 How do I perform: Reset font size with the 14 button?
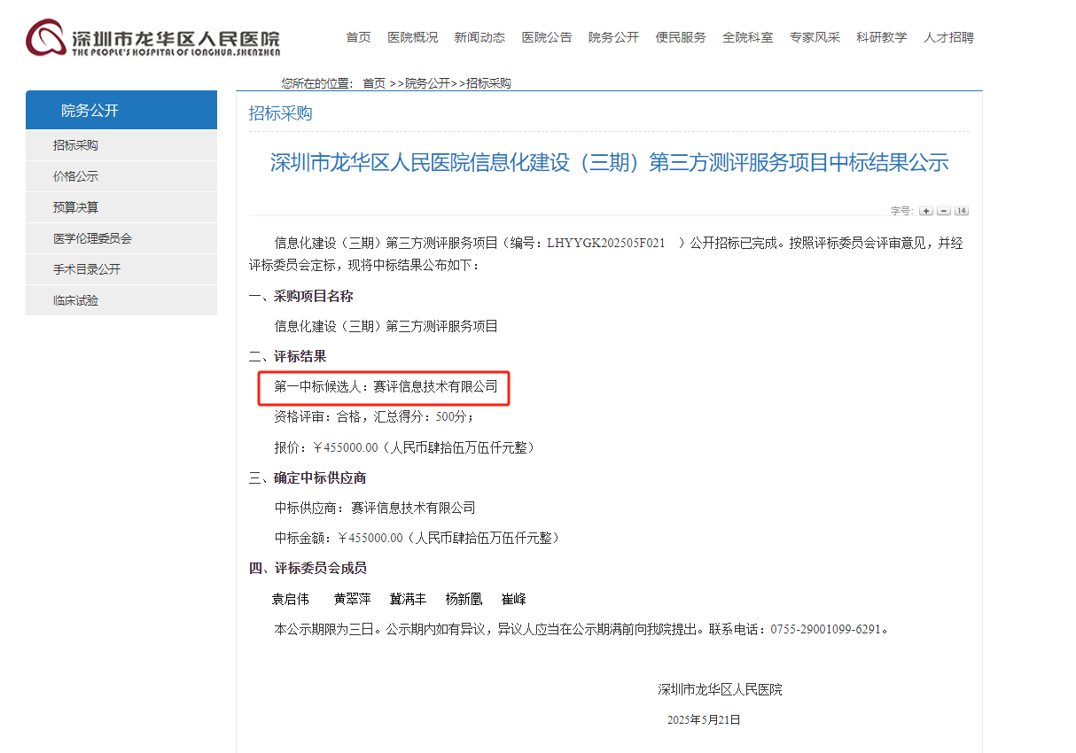coord(962,211)
